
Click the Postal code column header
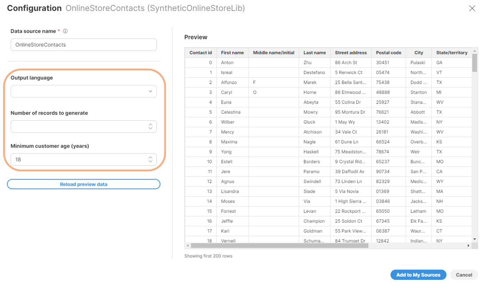click(x=389, y=52)
